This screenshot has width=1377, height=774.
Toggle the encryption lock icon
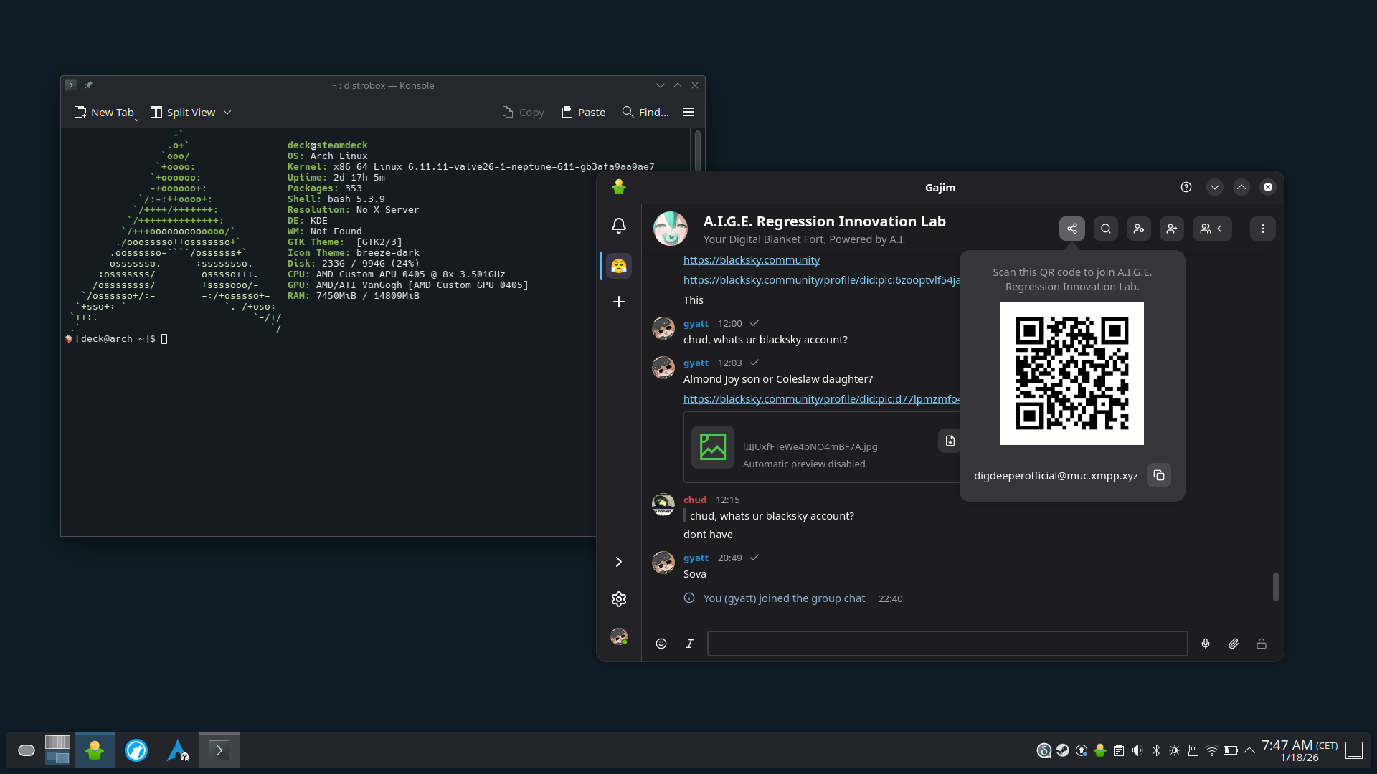(x=1261, y=644)
